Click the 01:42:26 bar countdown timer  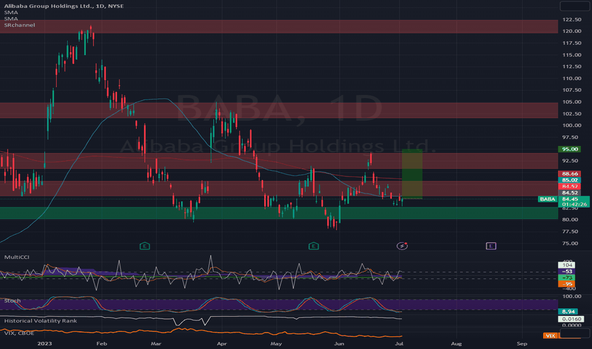point(574,204)
